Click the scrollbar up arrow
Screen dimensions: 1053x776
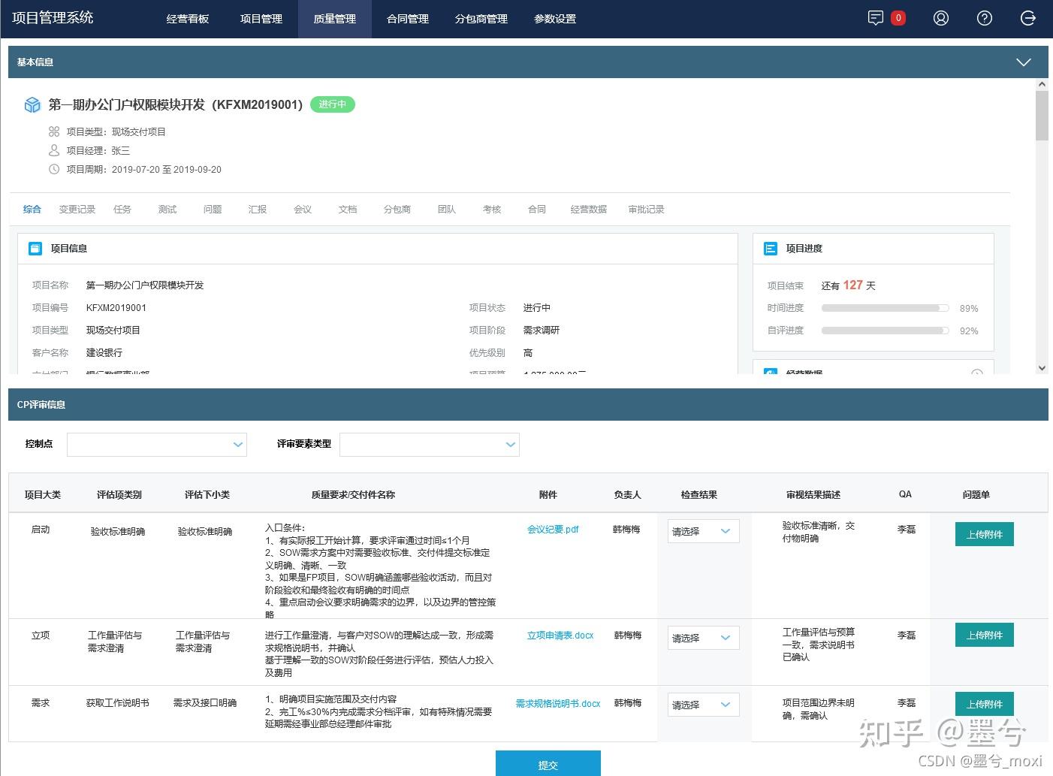click(x=1042, y=84)
